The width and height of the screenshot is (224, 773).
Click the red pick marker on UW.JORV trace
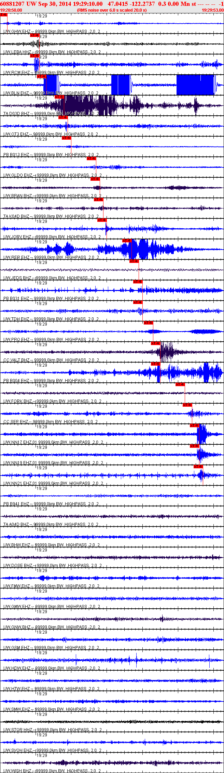tap(102, 220)
